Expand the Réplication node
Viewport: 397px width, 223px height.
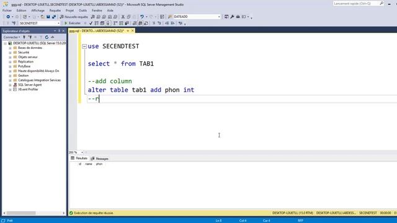(x=10, y=62)
